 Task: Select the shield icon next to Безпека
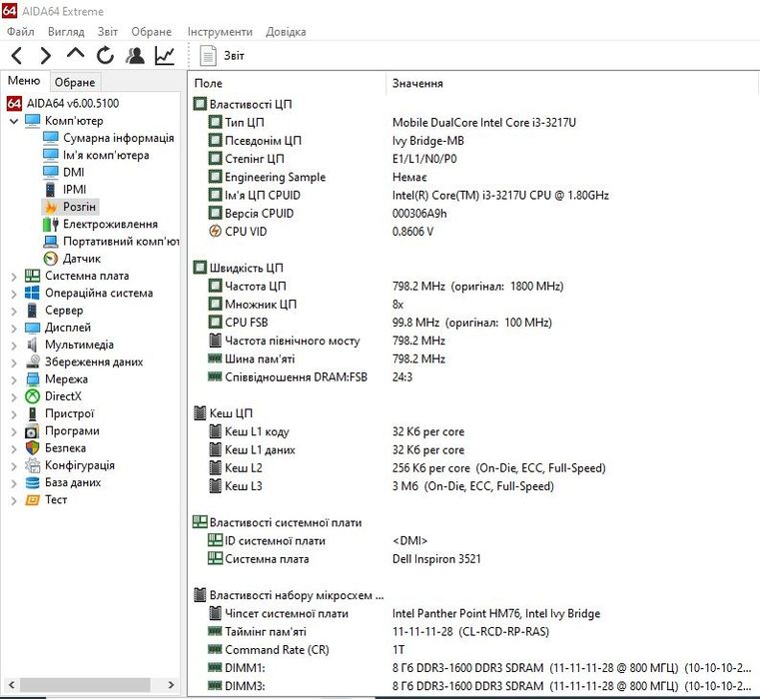33,448
